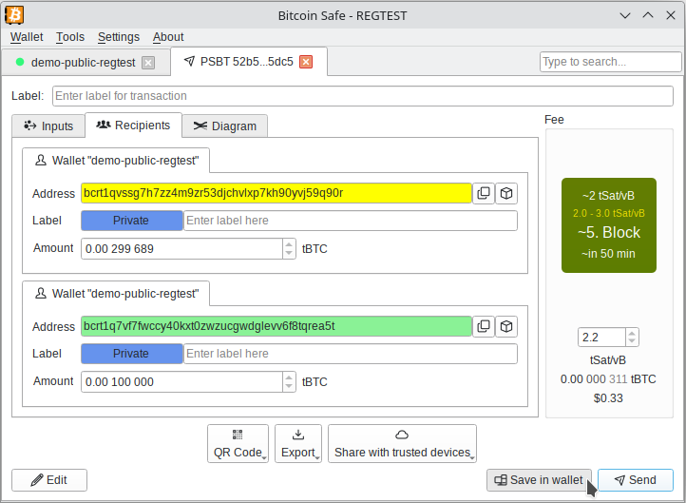Click Private category button of first recipient
The image size is (686, 503).
pyautogui.click(x=132, y=221)
